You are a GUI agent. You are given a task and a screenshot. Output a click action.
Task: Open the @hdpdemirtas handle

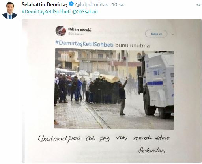(x=92, y=5)
